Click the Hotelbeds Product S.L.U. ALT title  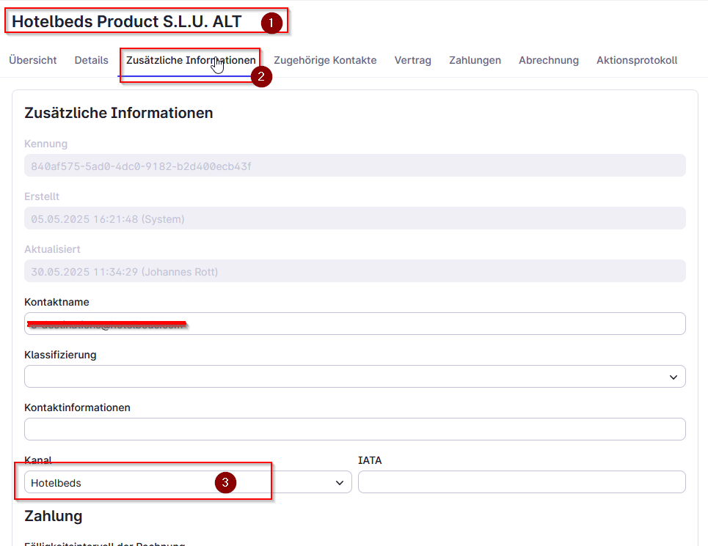(126, 22)
